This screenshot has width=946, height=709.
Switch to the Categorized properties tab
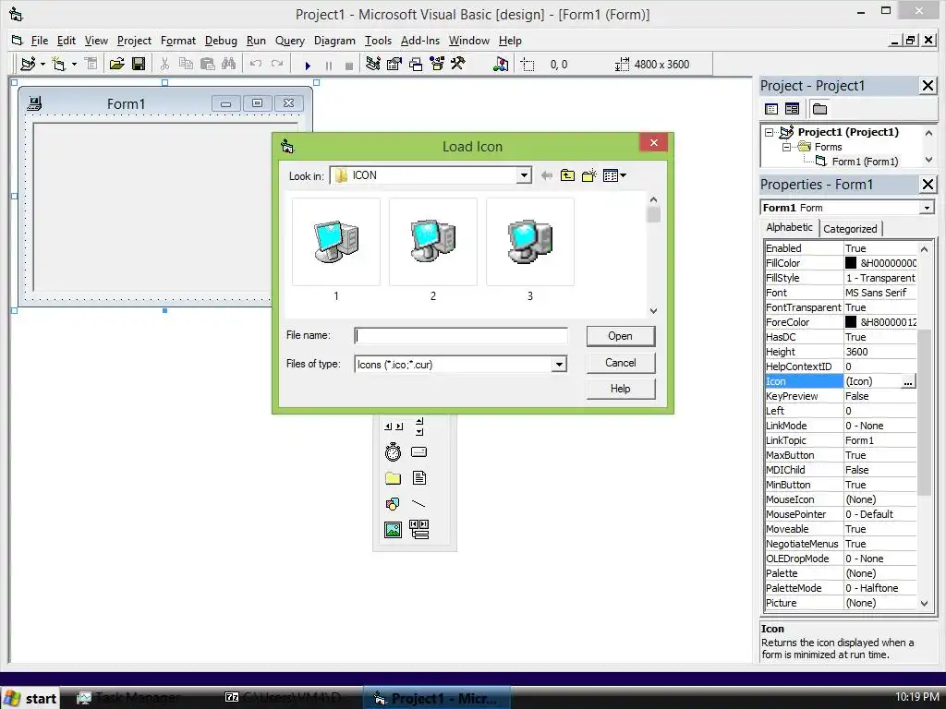click(x=850, y=229)
